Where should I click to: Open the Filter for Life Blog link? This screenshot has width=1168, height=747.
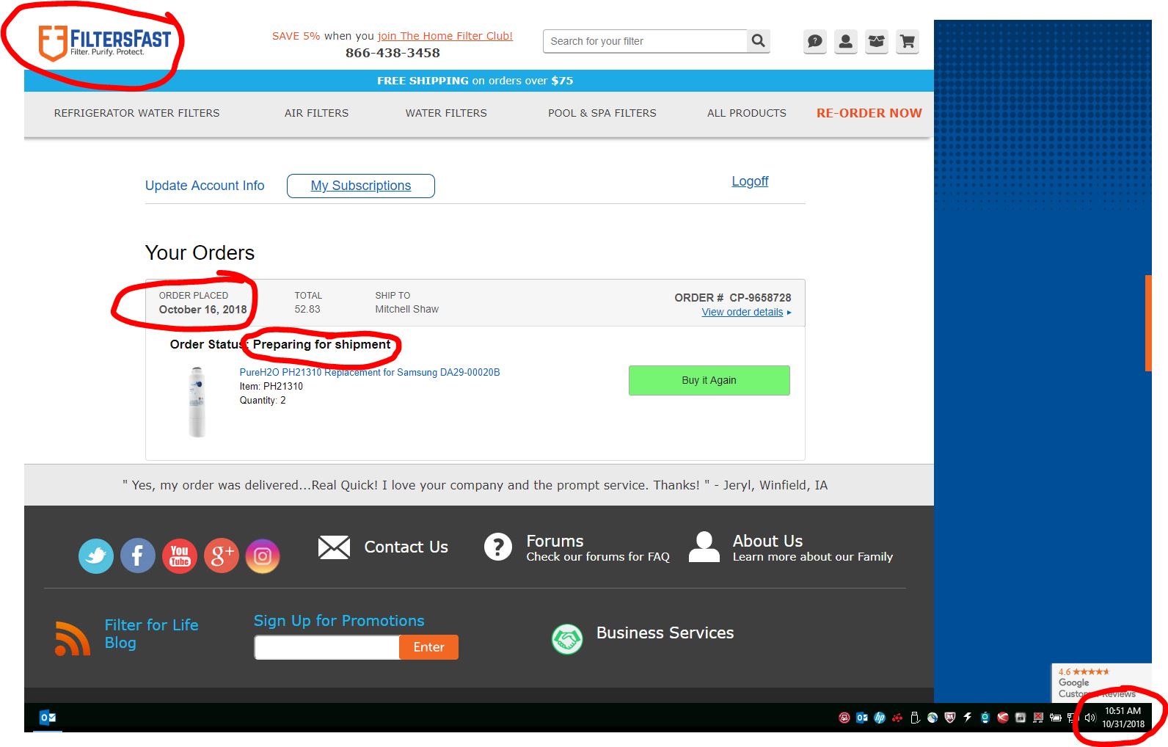point(151,634)
